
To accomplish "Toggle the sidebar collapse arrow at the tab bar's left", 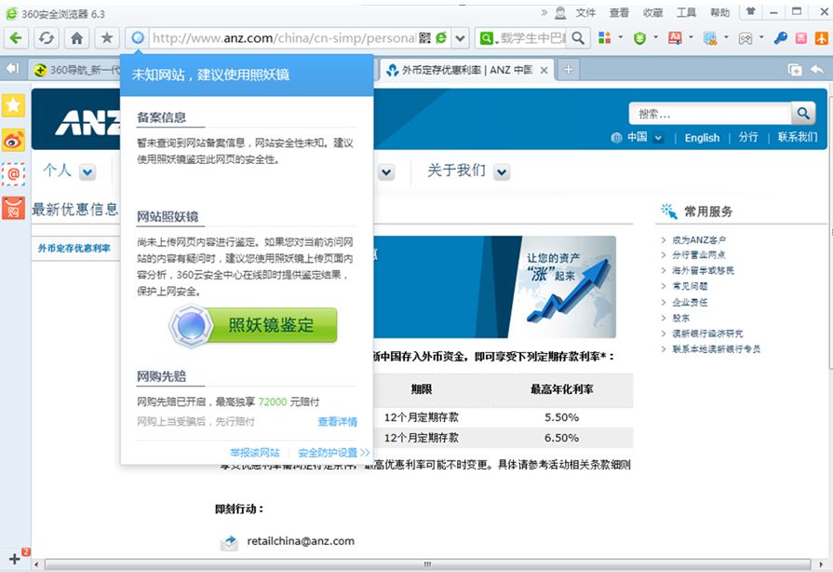I will tap(12, 69).
